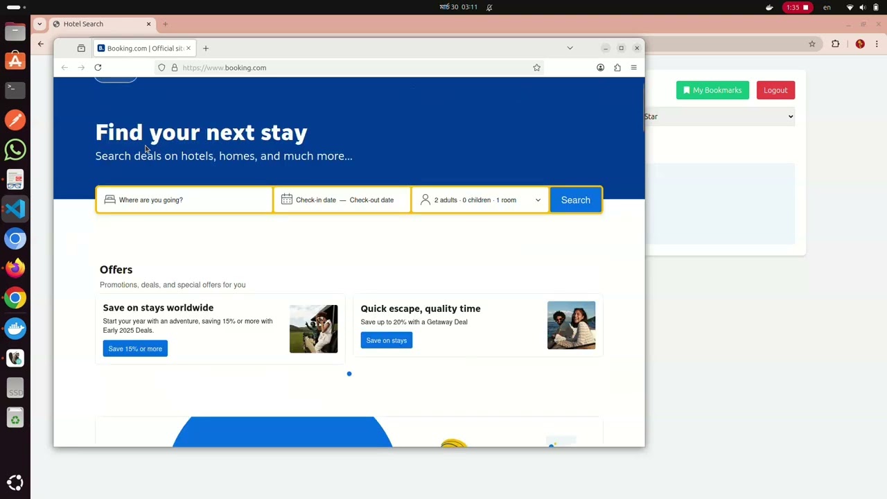Image resolution: width=887 pixels, height=499 pixels.
Task: Open WhatsApp from the dock
Action: coord(15,150)
